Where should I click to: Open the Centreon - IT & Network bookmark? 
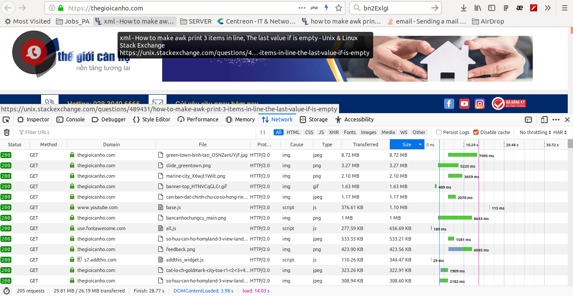click(256, 21)
